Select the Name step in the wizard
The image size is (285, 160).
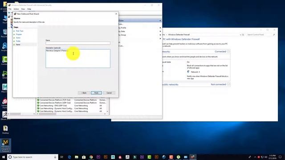[18, 44]
